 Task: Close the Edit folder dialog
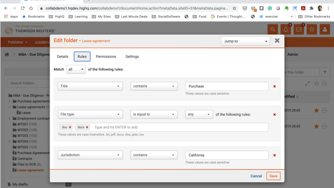(x=277, y=41)
